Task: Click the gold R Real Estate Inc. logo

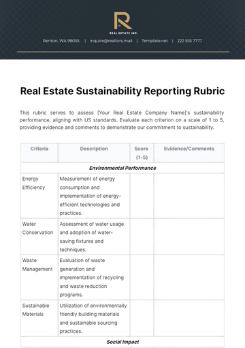Action: (123, 23)
